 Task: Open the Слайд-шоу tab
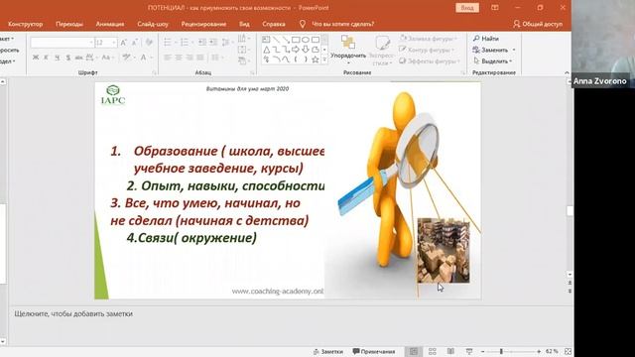[153, 24]
